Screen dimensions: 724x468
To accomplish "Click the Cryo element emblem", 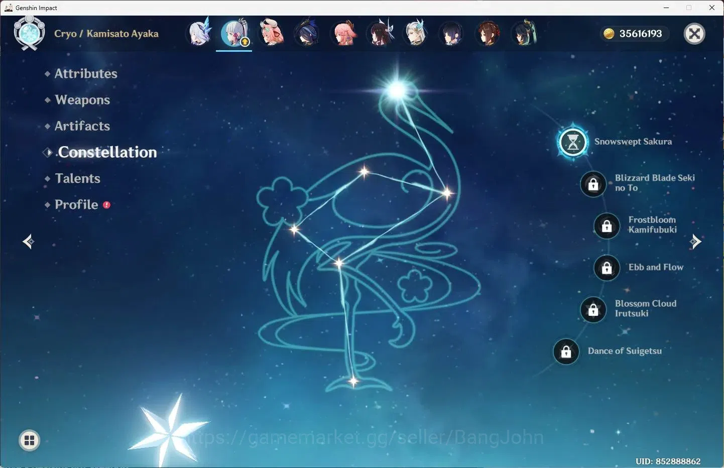I will click(29, 33).
